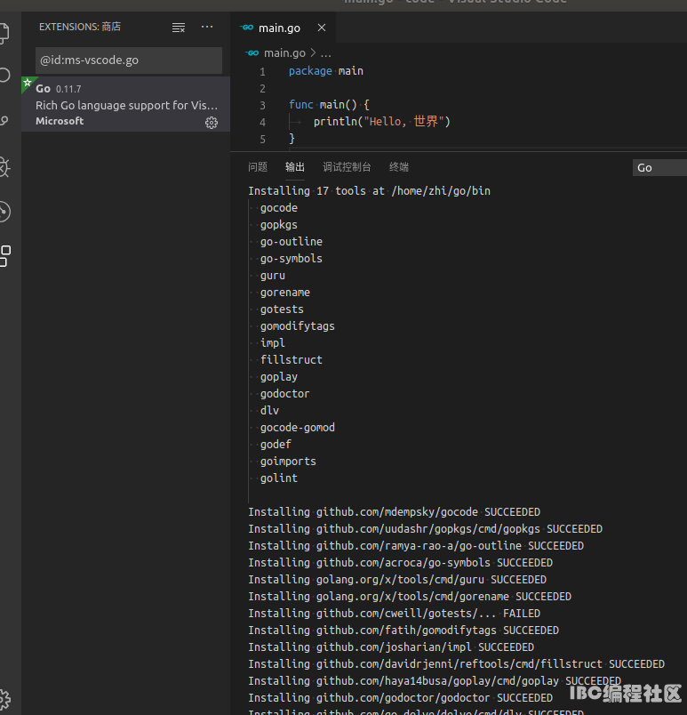The height and width of the screenshot is (715, 687).
Task: Open Source Control view in activity bar
Action: pos(4,121)
